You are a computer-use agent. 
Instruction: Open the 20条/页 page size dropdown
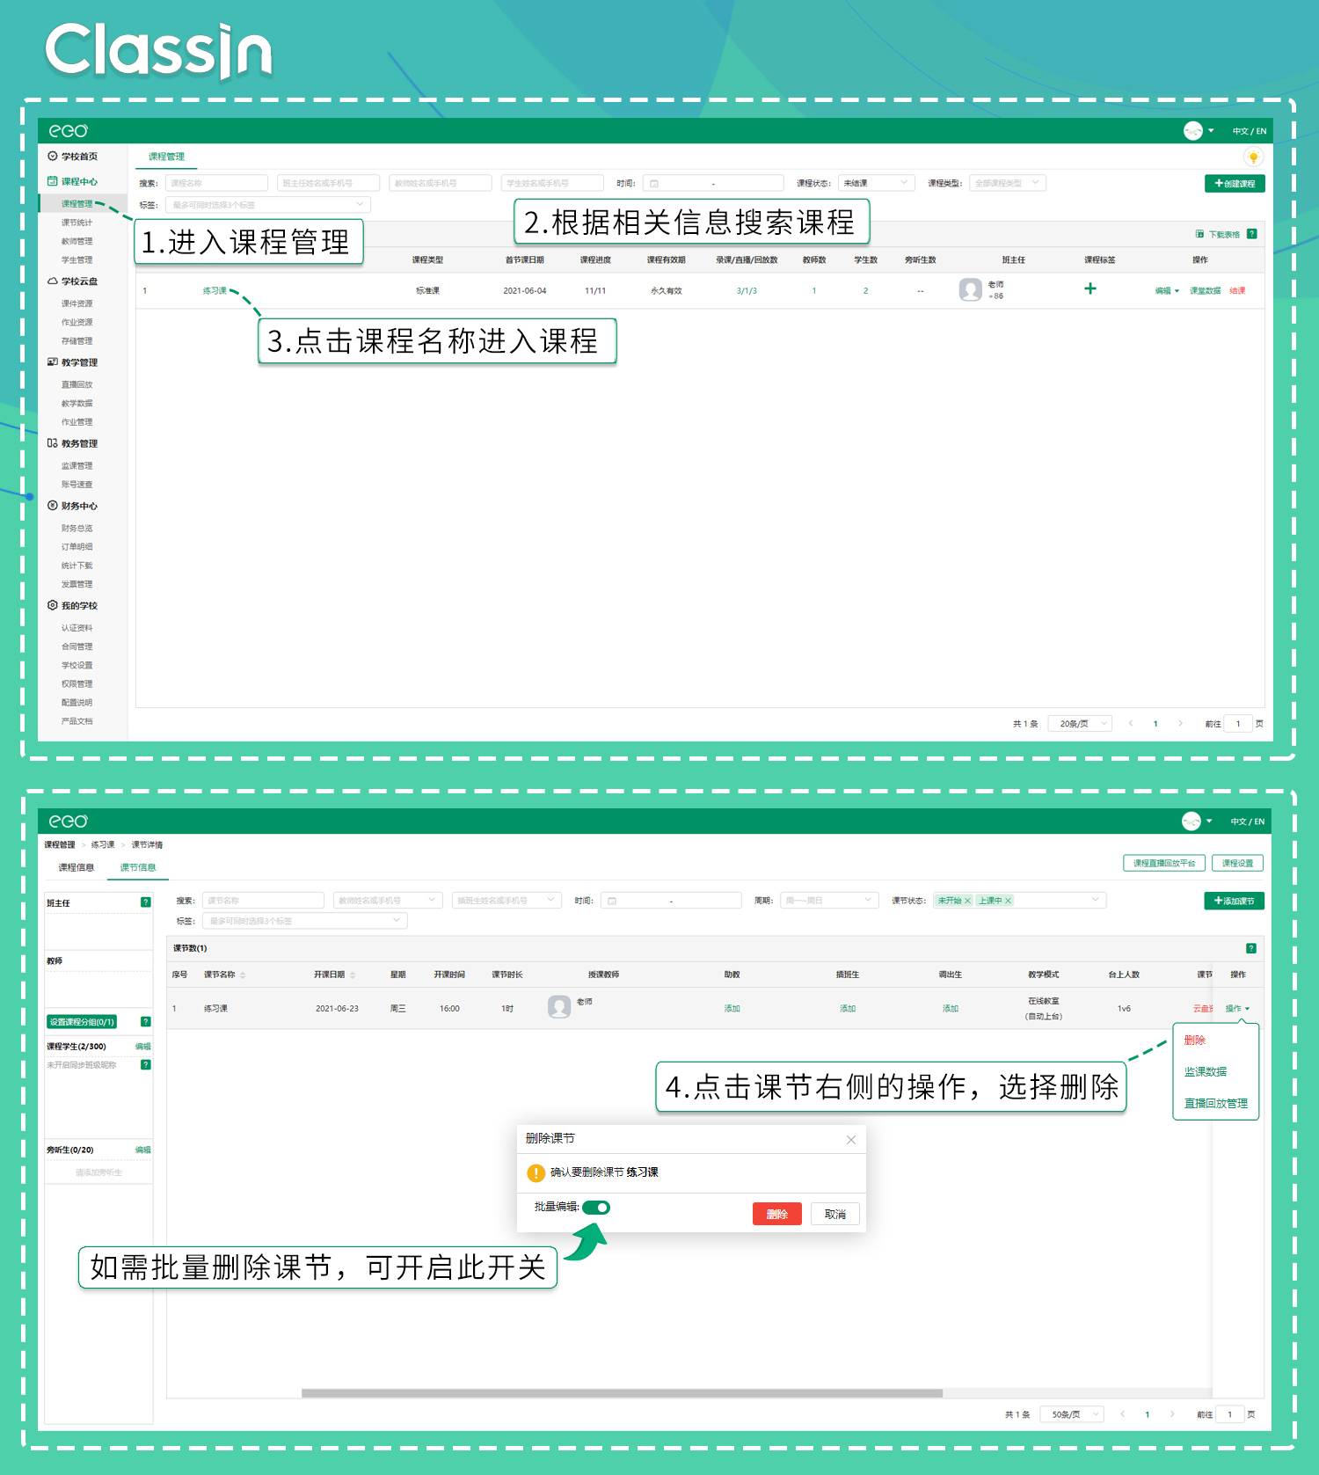coord(1080,724)
